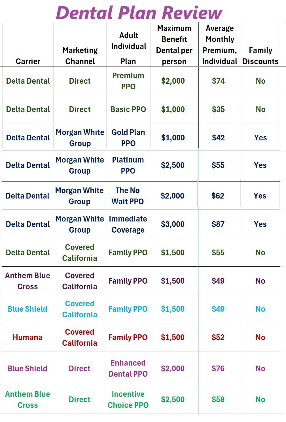Click the $76 monthly premium cell

click(218, 368)
